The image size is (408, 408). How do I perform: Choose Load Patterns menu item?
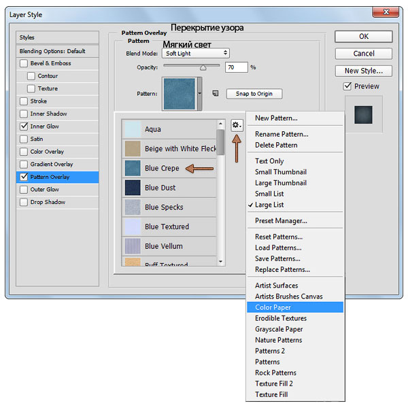coord(278,248)
